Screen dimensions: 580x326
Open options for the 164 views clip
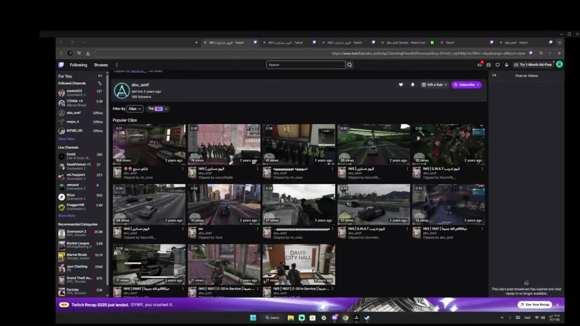(183, 169)
